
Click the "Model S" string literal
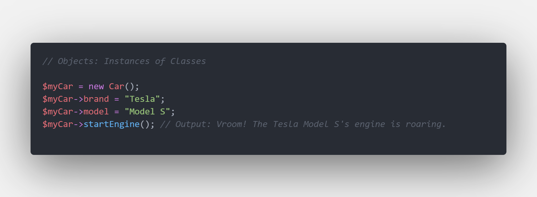pyautogui.click(x=147, y=112)
